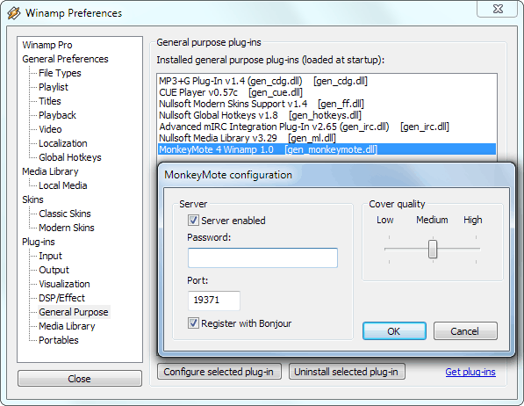Set cover quality to High on slider
Screen dimensions: 524x406
point(477,249)
